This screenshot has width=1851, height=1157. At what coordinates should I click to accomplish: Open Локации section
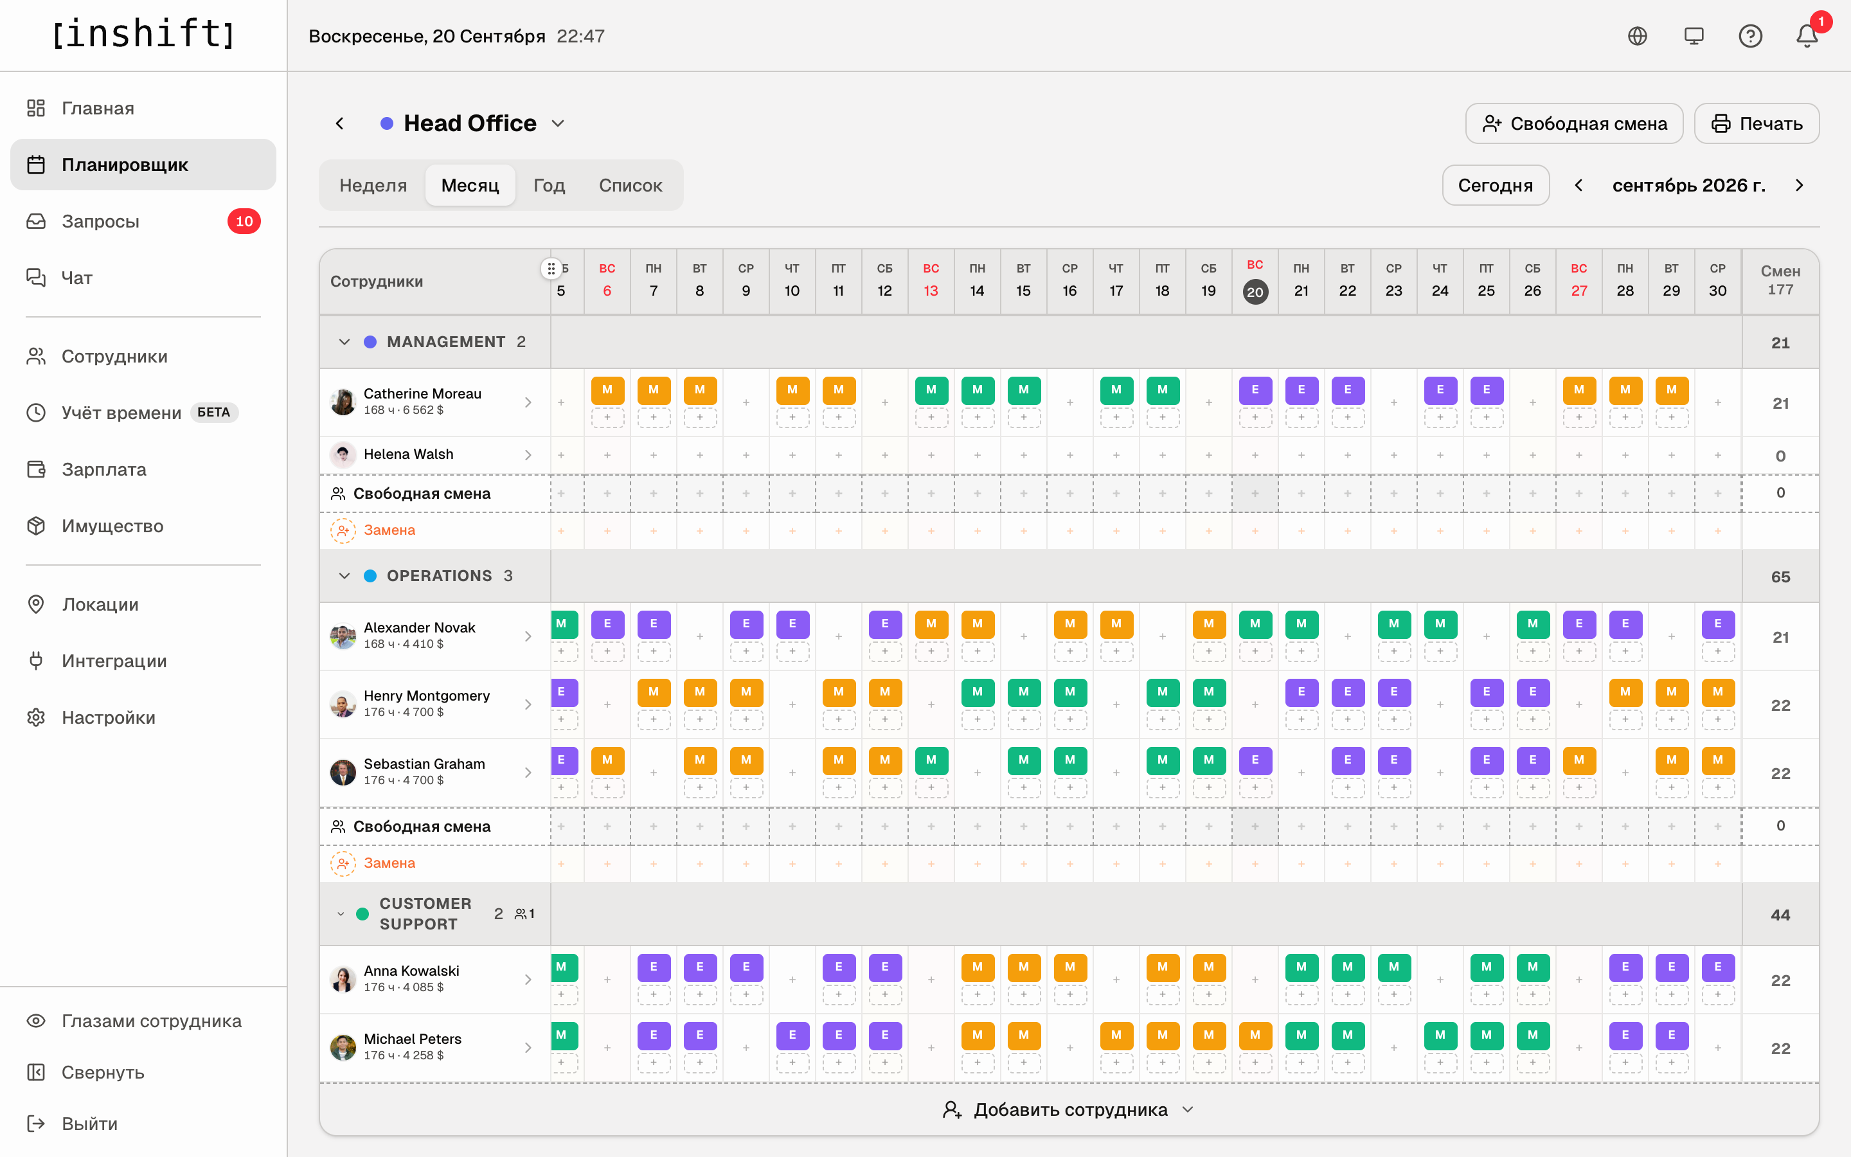pos(143,604)
